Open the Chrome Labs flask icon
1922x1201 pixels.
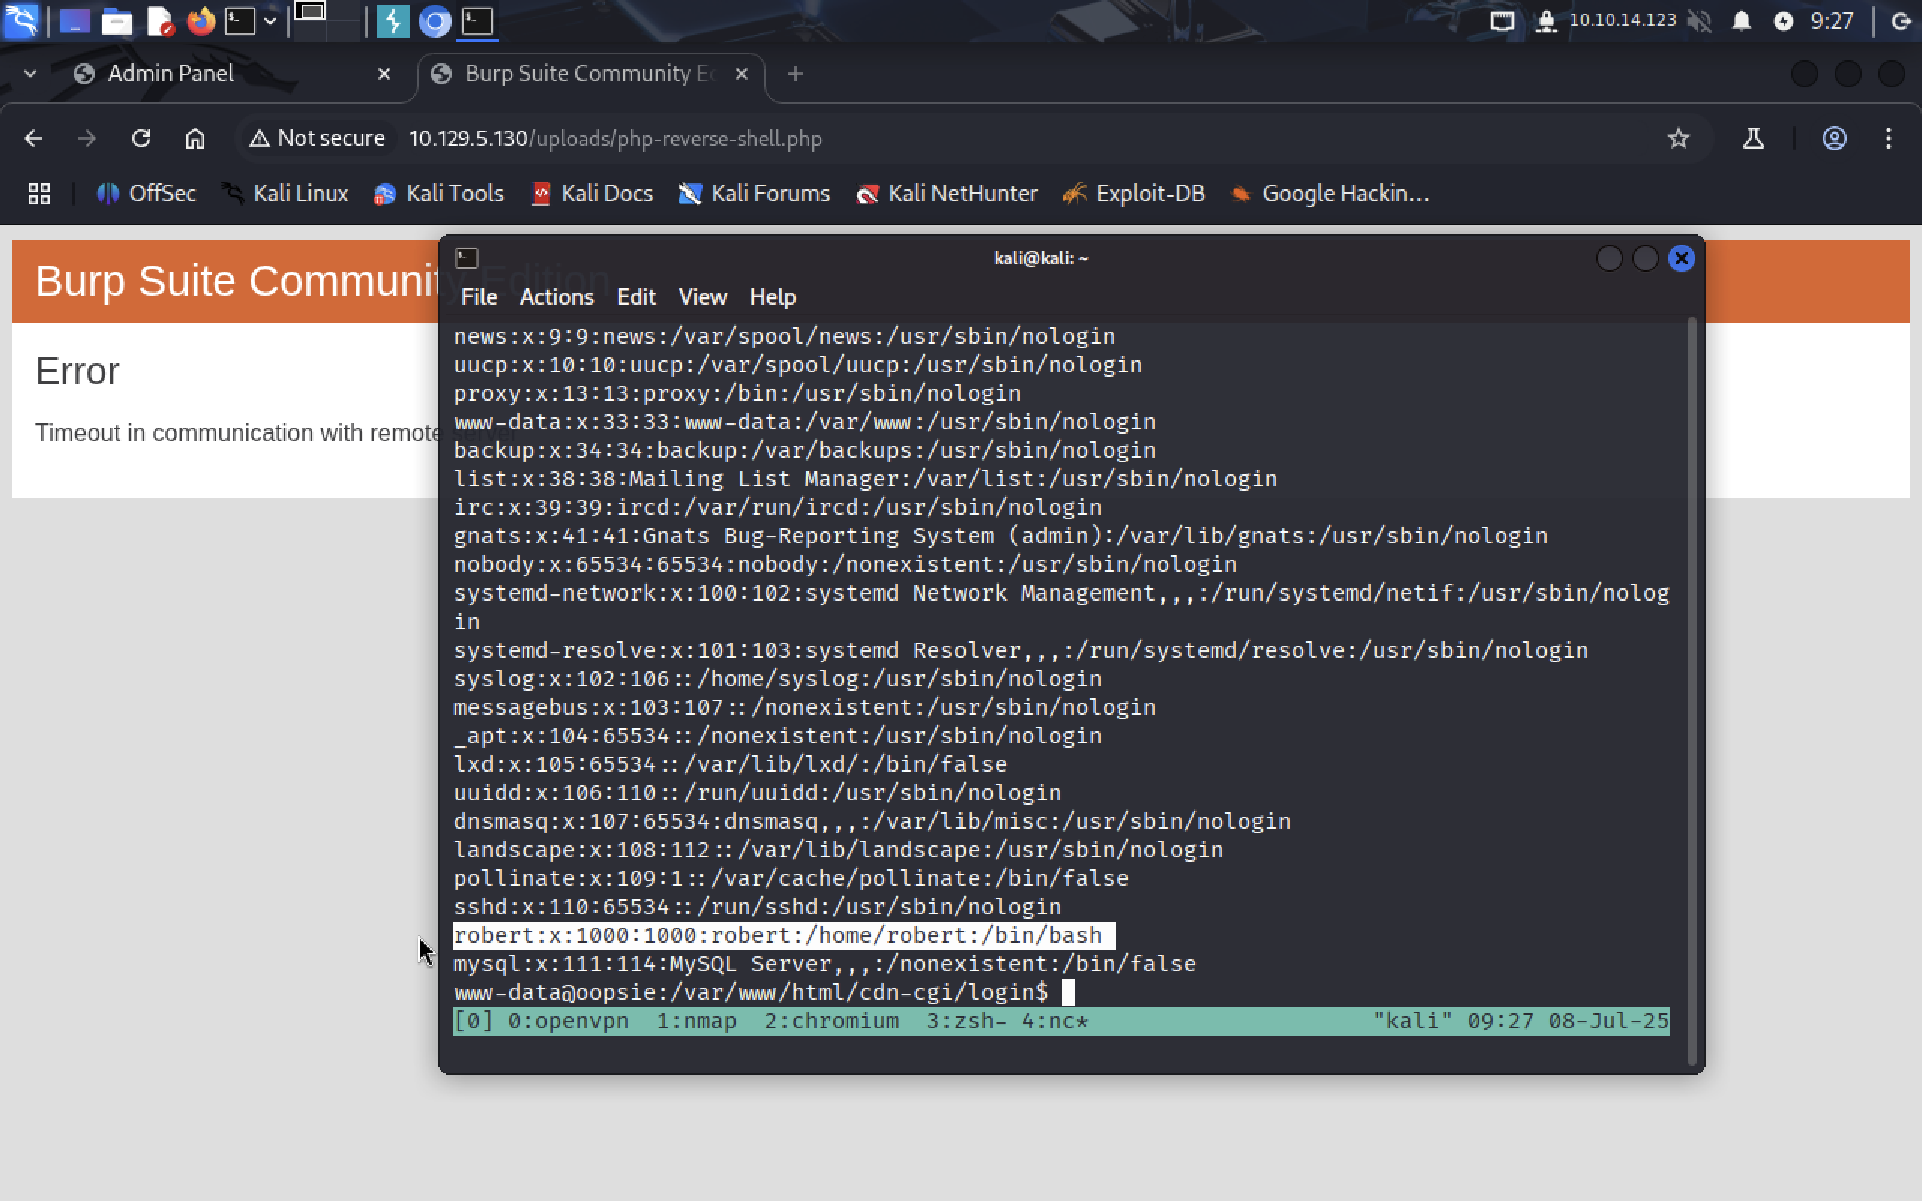1754,139
